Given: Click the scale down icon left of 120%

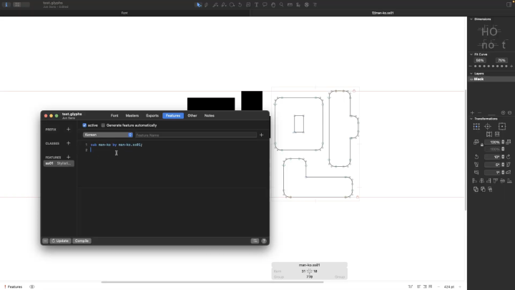Looking at the screenshot, I should click(476, 142).
